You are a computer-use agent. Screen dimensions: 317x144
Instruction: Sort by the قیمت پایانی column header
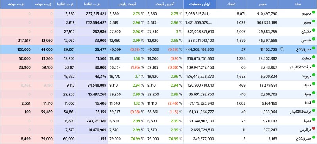coord(127,4)
